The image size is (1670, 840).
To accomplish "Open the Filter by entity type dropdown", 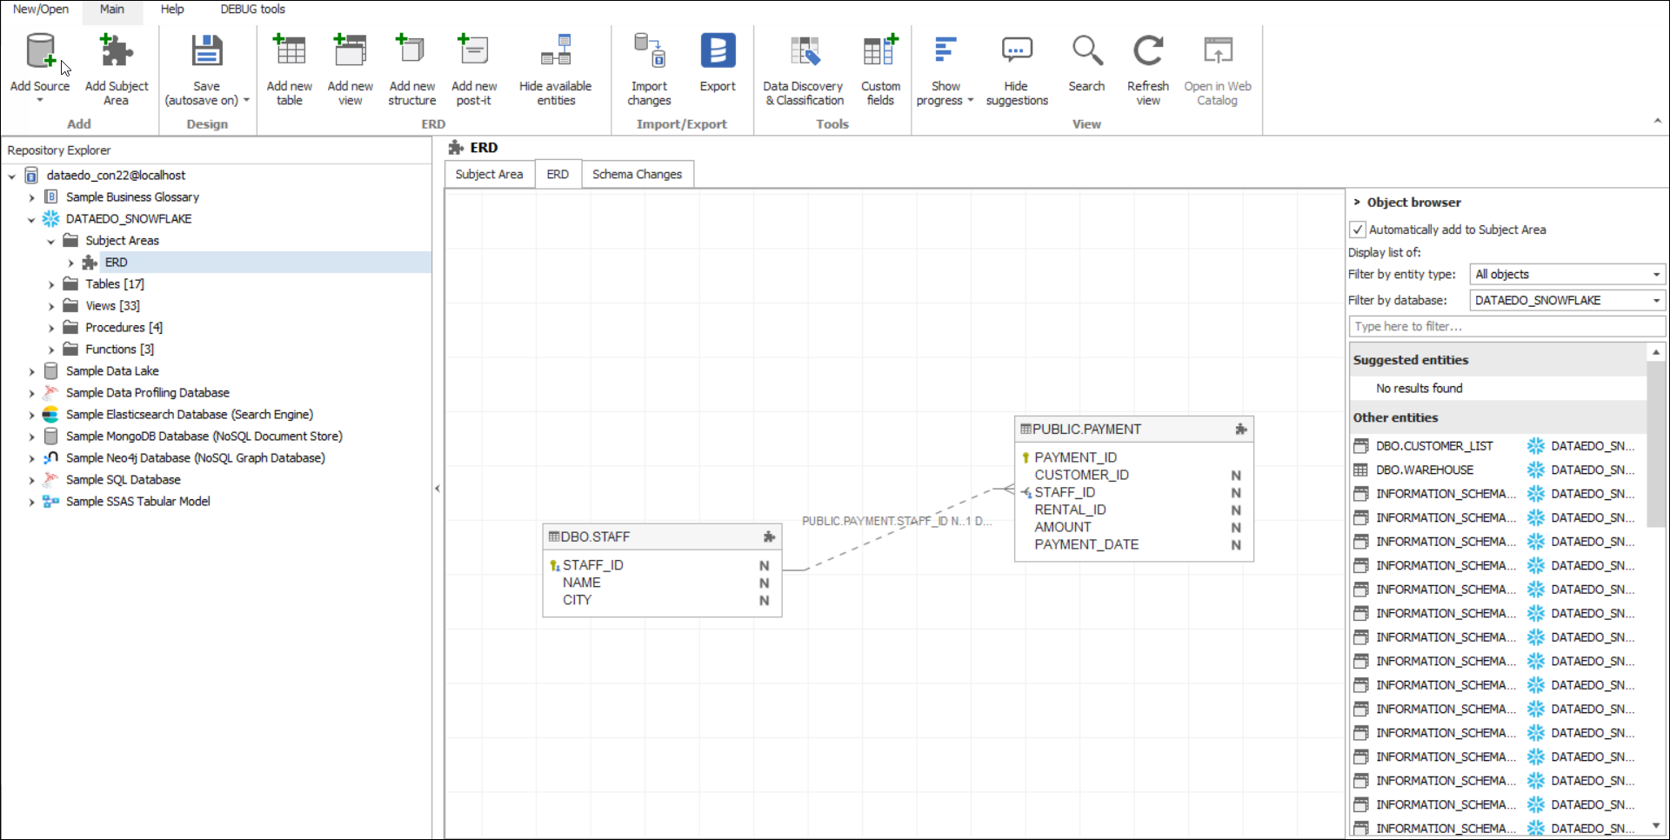I will point(1566,275).
